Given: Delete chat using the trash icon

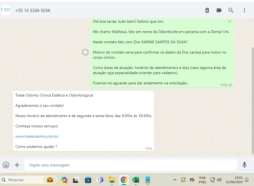Looking at the screenshot, I should tap(207, 10).
